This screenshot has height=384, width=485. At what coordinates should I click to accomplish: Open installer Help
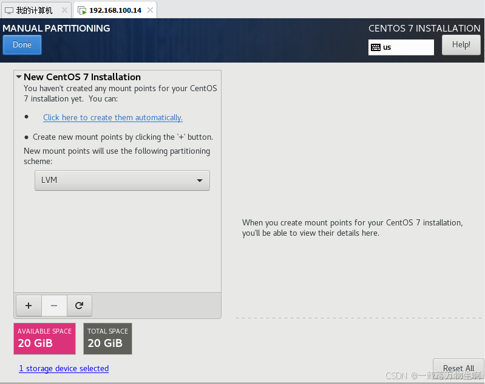tap(461, 45)
